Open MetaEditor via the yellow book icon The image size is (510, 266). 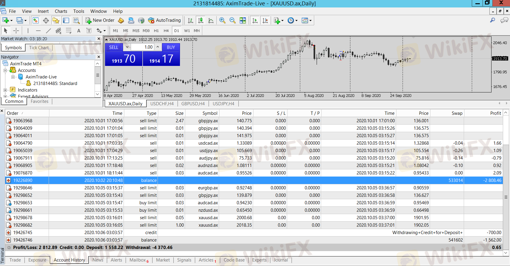[x=121, y=20]
